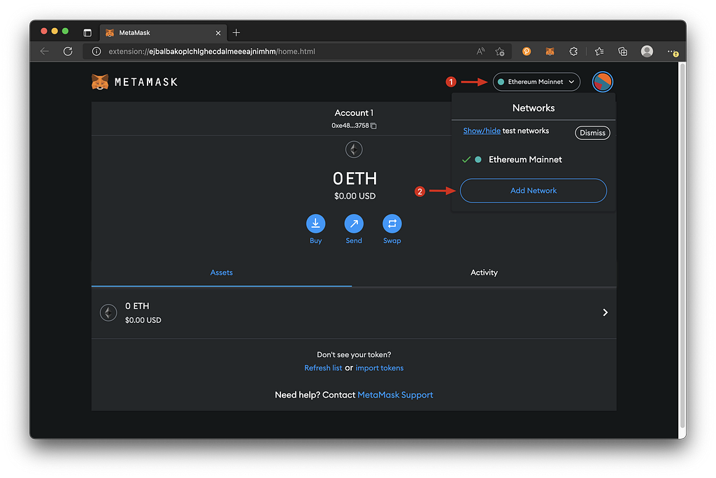Click the MetaMask fox extension toolbar icon
Viewport: 716px width, 478px height.
[550, 52]
